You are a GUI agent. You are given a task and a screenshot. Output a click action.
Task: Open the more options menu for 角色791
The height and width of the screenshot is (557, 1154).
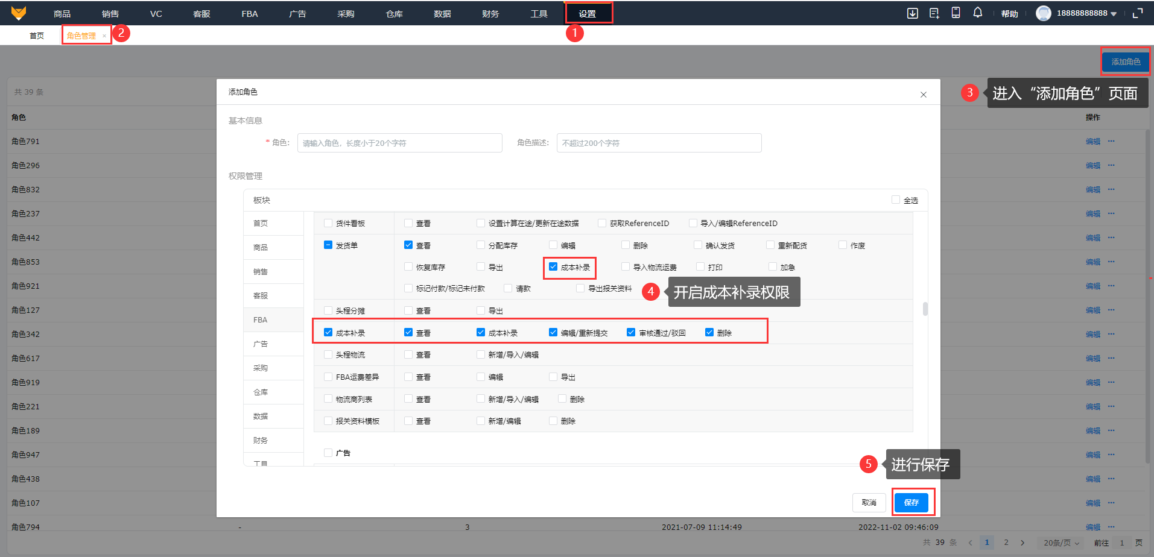tap(1111, 141)
